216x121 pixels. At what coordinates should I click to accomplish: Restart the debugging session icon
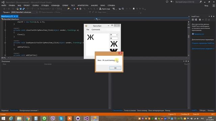click(80, 9)
